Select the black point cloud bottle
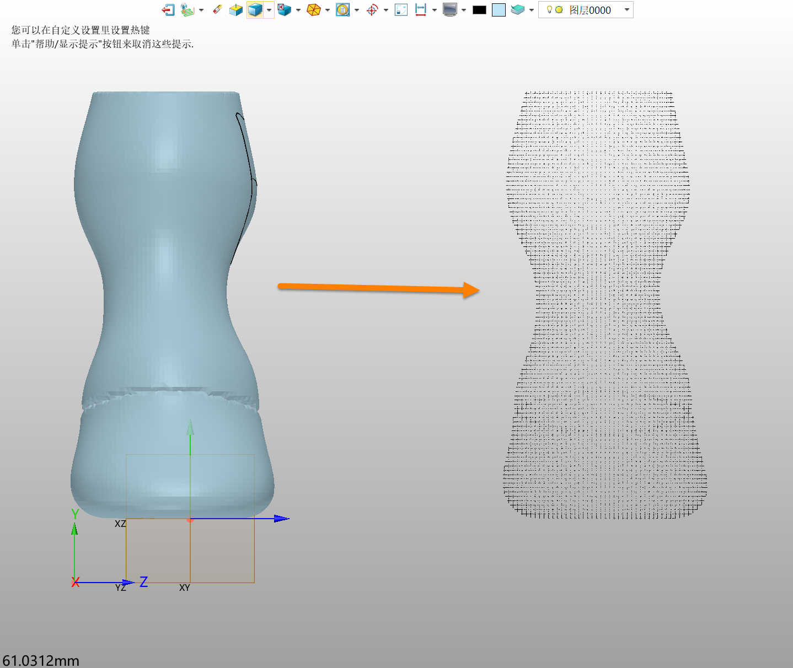This screenshot has width=793, height=668. click(604, 305)
